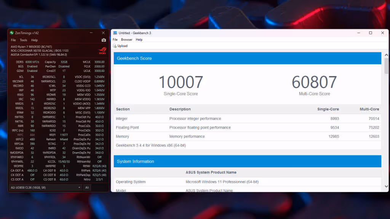This screenshot has height=219, width=390.
Task: Click 'ROG CROSSHAIR X870E GLACIAL' motherboard line
Action: tap(40, 51)
